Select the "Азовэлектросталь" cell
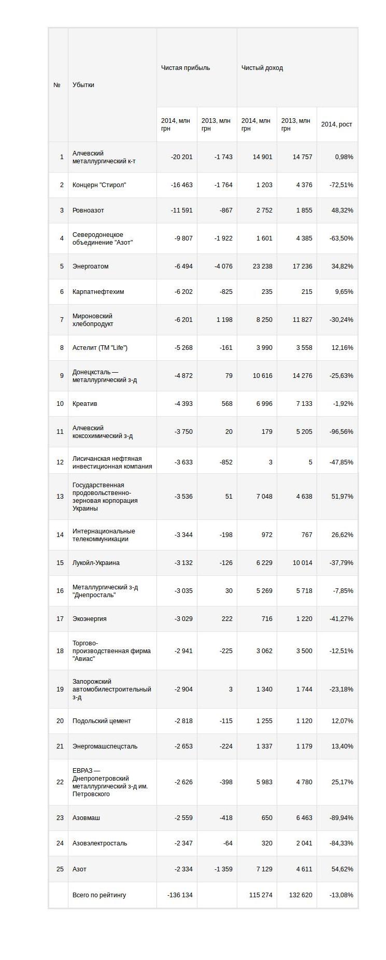The image size is (386, 960). 100,843
